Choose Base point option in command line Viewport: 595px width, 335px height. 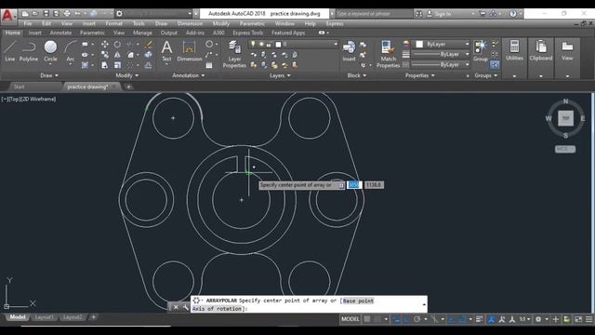click(x=358, y=301)
